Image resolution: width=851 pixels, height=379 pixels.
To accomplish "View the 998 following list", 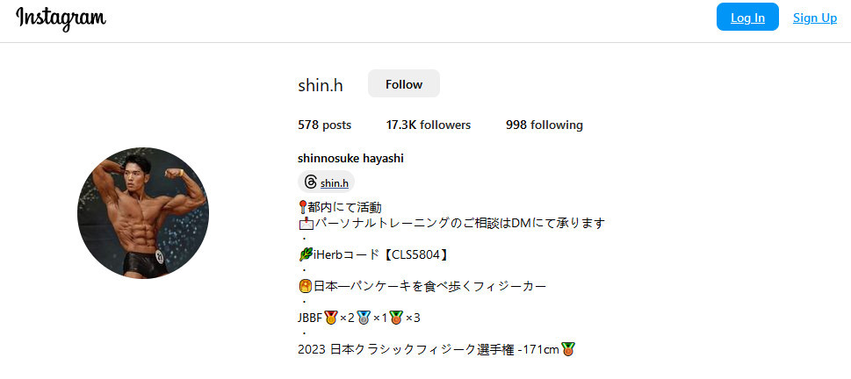I will [544, 125].
